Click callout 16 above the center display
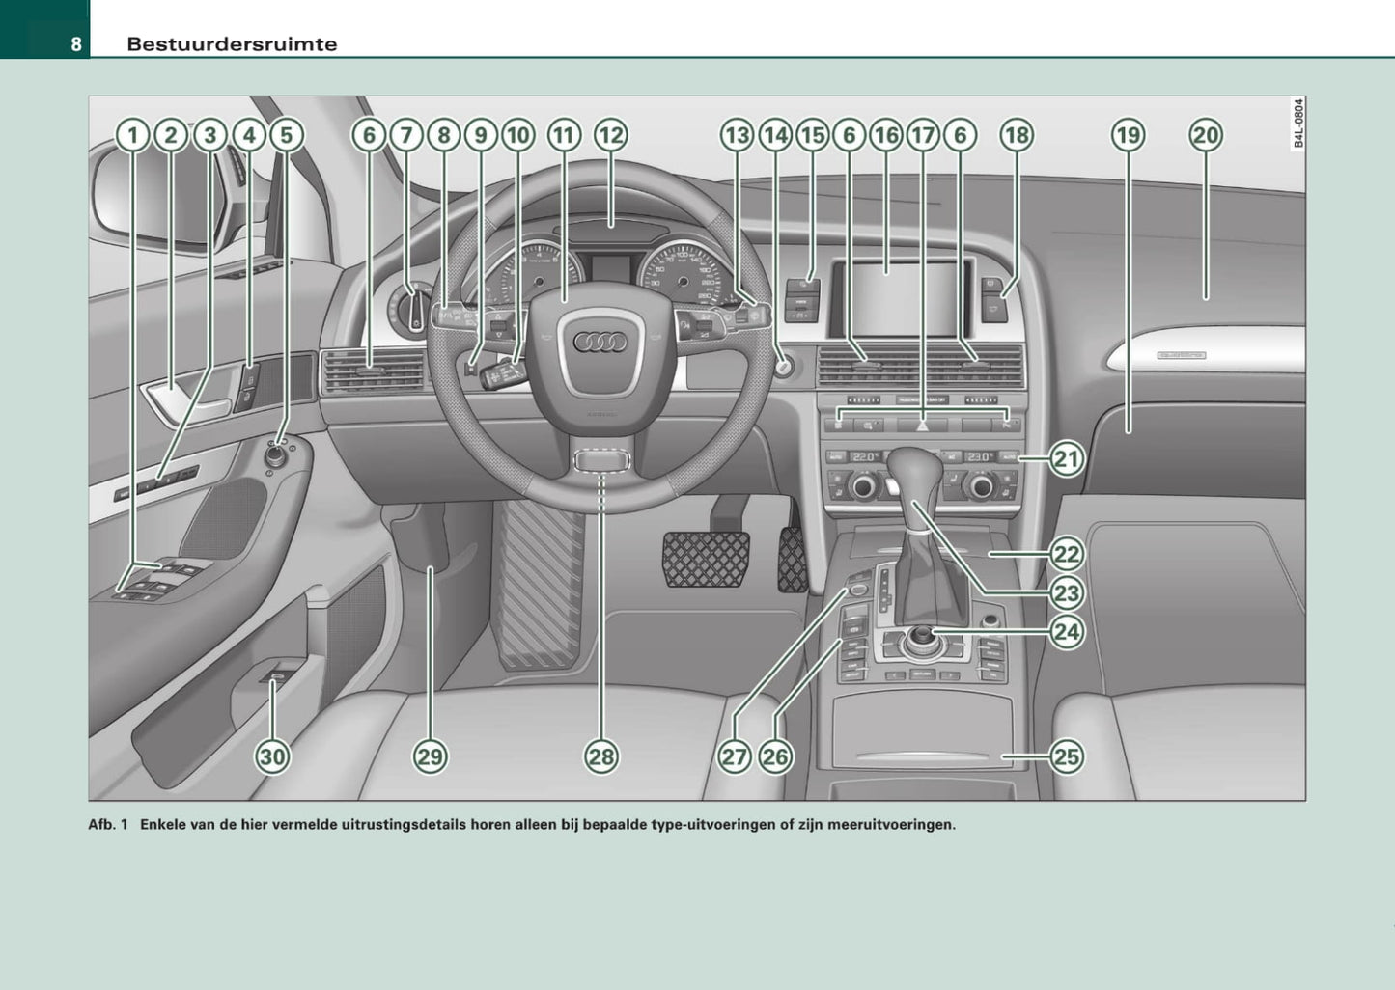 [886, 135]
